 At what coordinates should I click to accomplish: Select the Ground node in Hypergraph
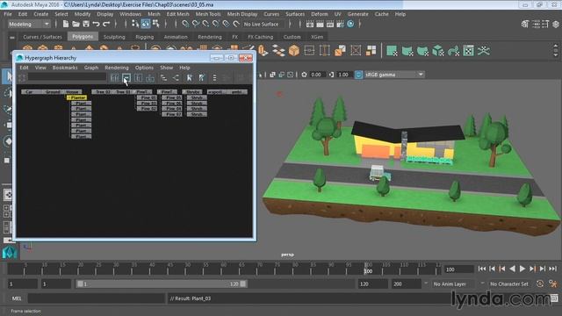pos(53,91)
